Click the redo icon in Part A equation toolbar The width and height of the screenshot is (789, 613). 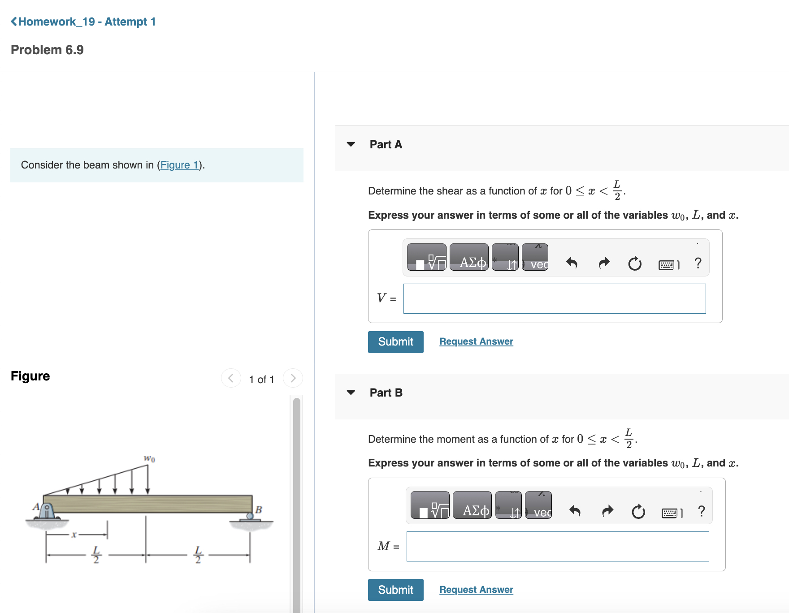coord(603,263)
